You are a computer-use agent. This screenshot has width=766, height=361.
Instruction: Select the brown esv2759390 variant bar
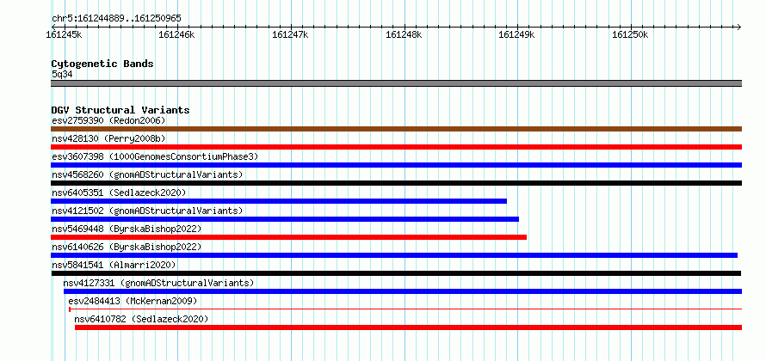(x=396, y=129)
